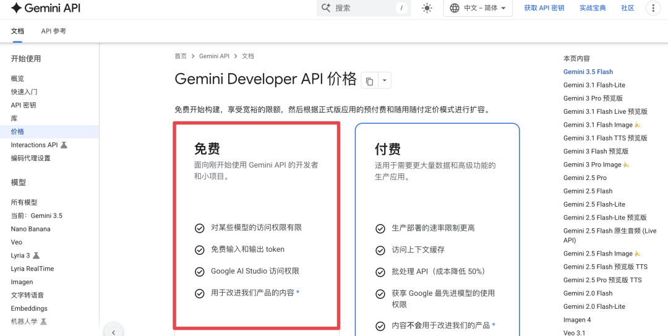Click the 付费 card heading

388,149
